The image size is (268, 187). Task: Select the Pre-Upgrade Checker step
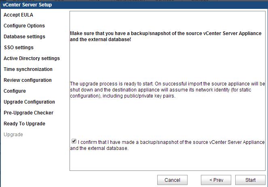[29, 113]
